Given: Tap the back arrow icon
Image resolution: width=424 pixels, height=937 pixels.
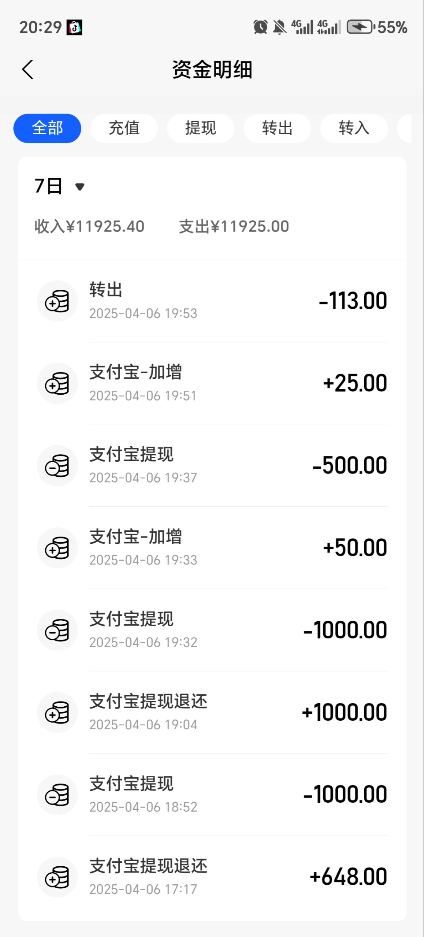Looking at the screenshot, I should (x=28, y=69).
